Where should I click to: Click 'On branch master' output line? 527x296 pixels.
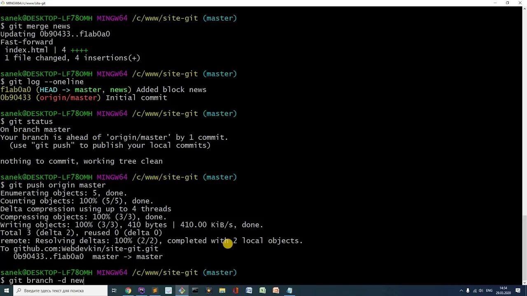point(35,129)
